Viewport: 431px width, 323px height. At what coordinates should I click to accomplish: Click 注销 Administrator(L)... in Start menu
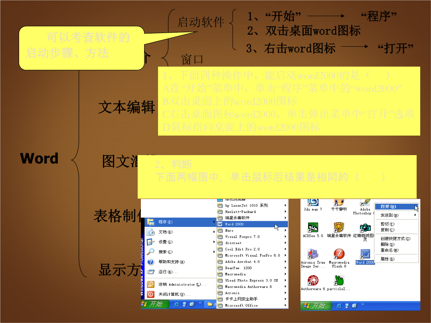click(181, 284)
